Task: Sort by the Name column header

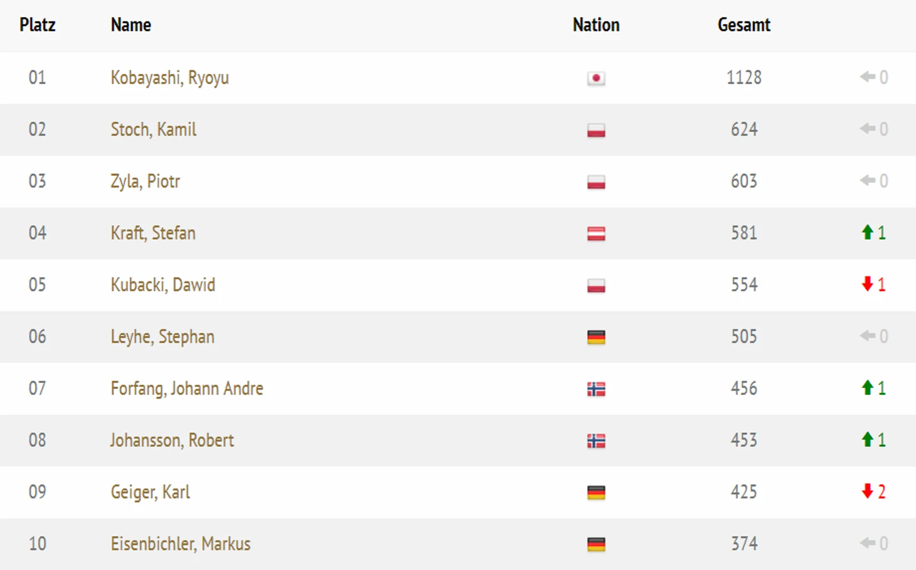Action: 131,25
